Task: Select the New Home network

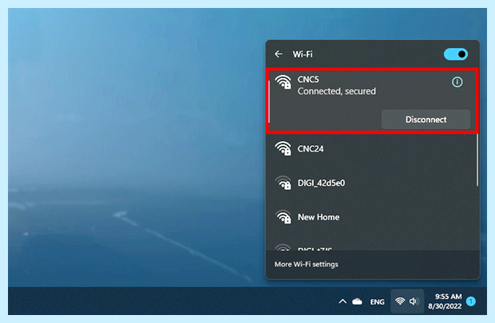Action: point(371,217)
